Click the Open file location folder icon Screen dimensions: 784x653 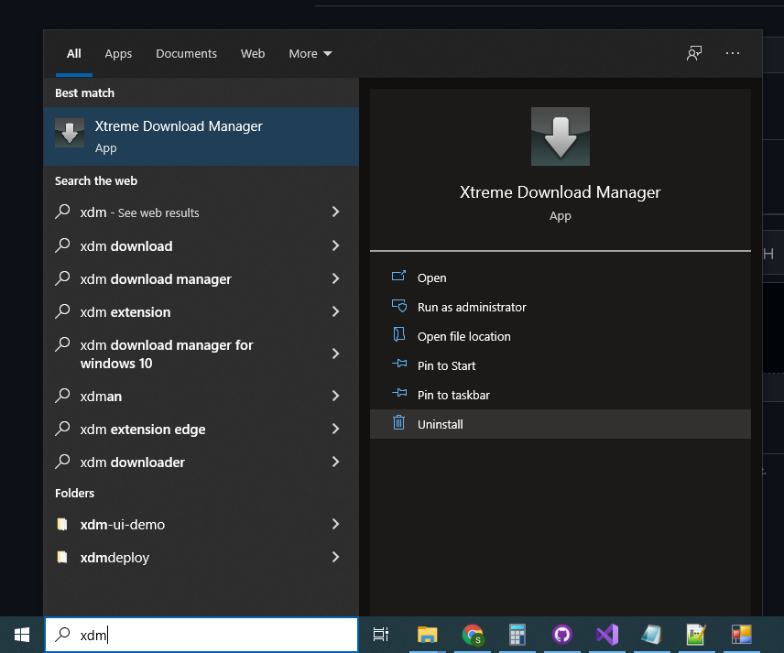tap(399, 336)
